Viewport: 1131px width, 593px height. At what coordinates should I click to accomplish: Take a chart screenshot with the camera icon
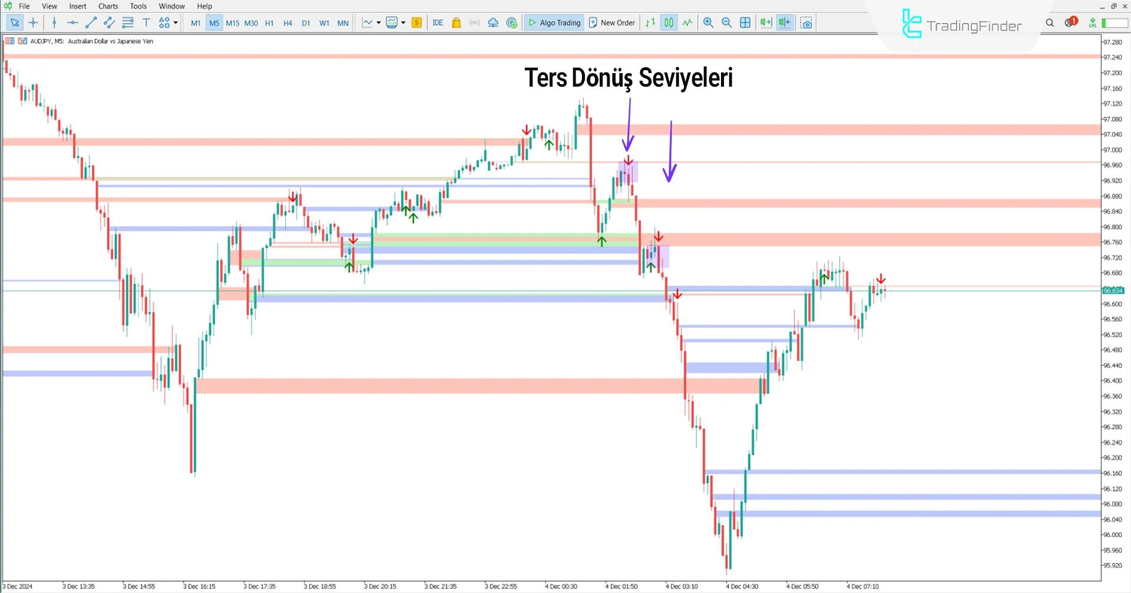[x=806, y=22]
